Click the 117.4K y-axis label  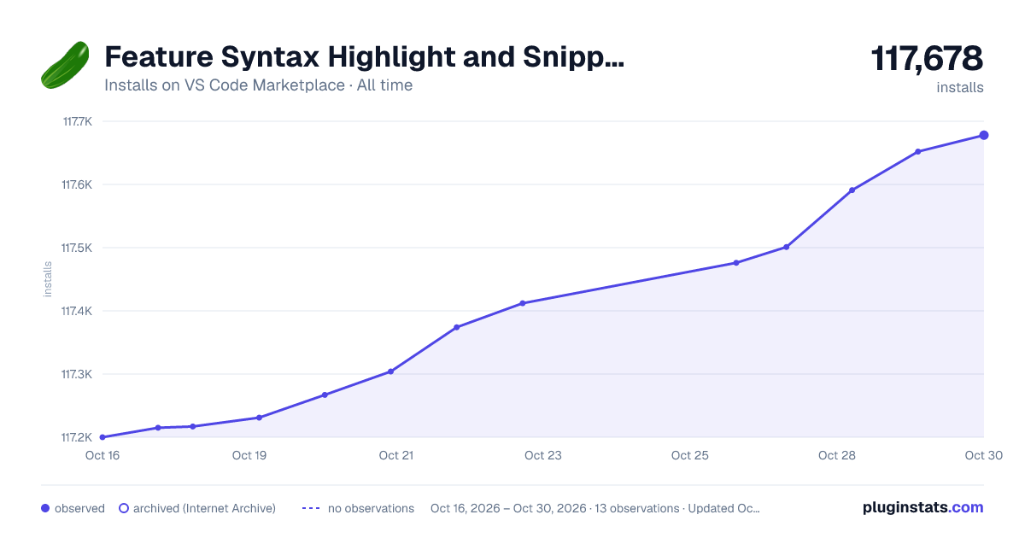77,311
